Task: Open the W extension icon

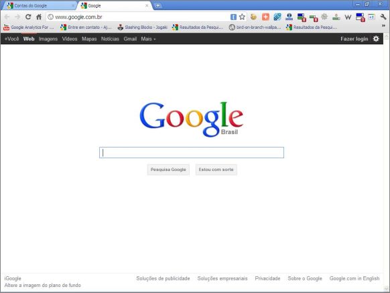Action: coord(348,17)
